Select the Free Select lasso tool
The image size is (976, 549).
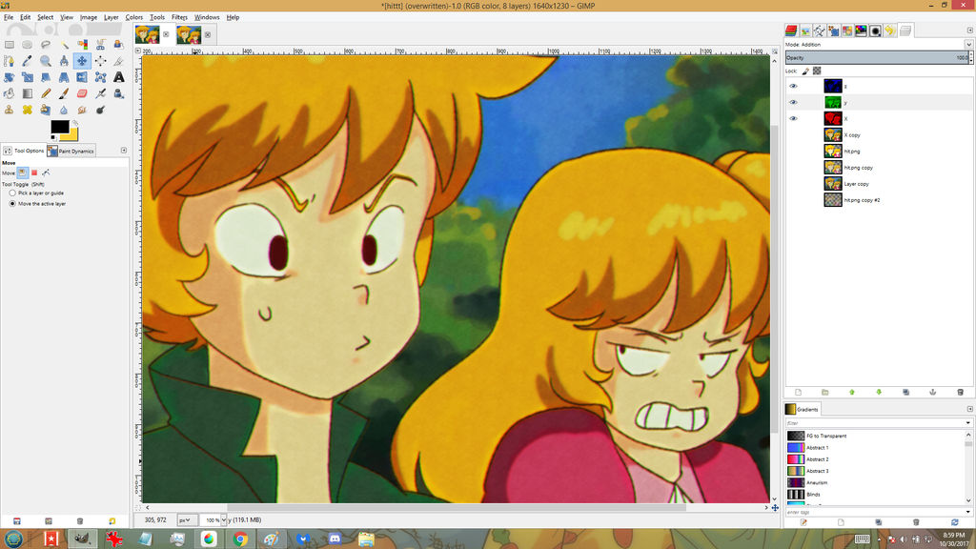[46, 45]
